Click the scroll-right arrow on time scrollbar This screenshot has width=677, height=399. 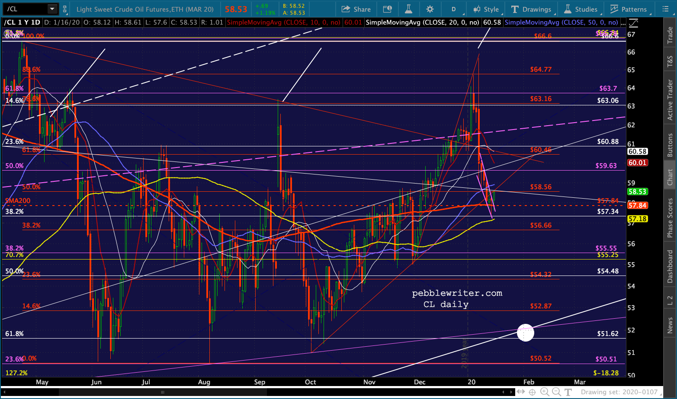click(512, 392)
